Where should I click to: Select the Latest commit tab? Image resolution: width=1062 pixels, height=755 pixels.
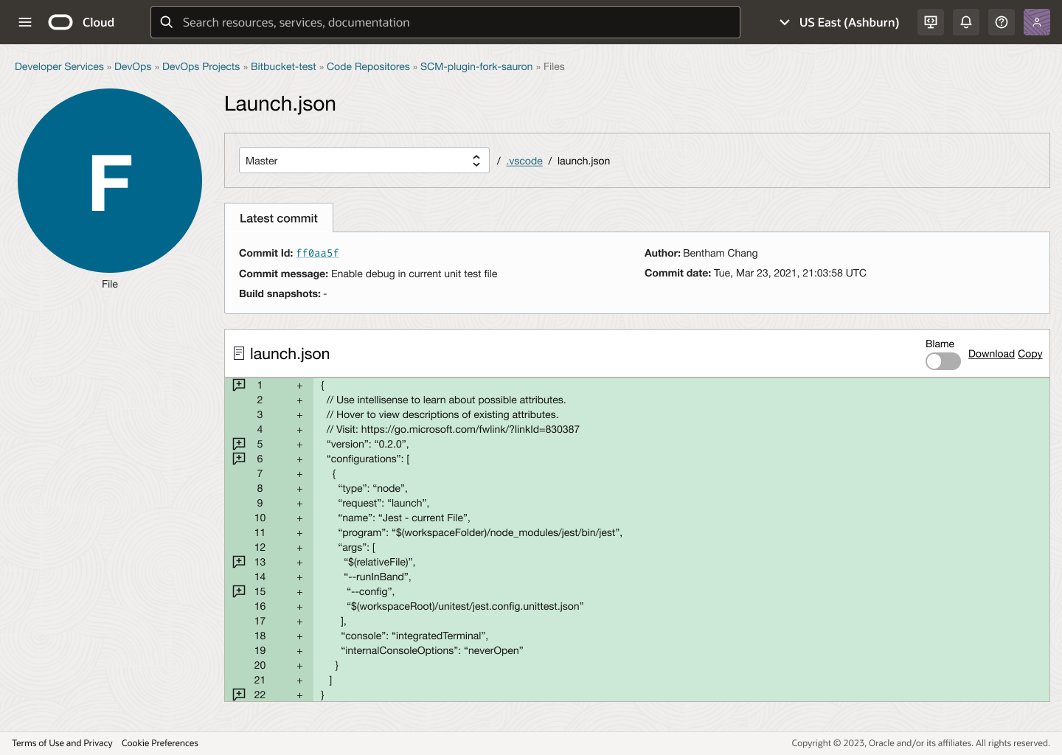click(x=279, y=218)
